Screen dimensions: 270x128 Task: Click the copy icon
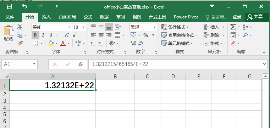click(20, 35)
